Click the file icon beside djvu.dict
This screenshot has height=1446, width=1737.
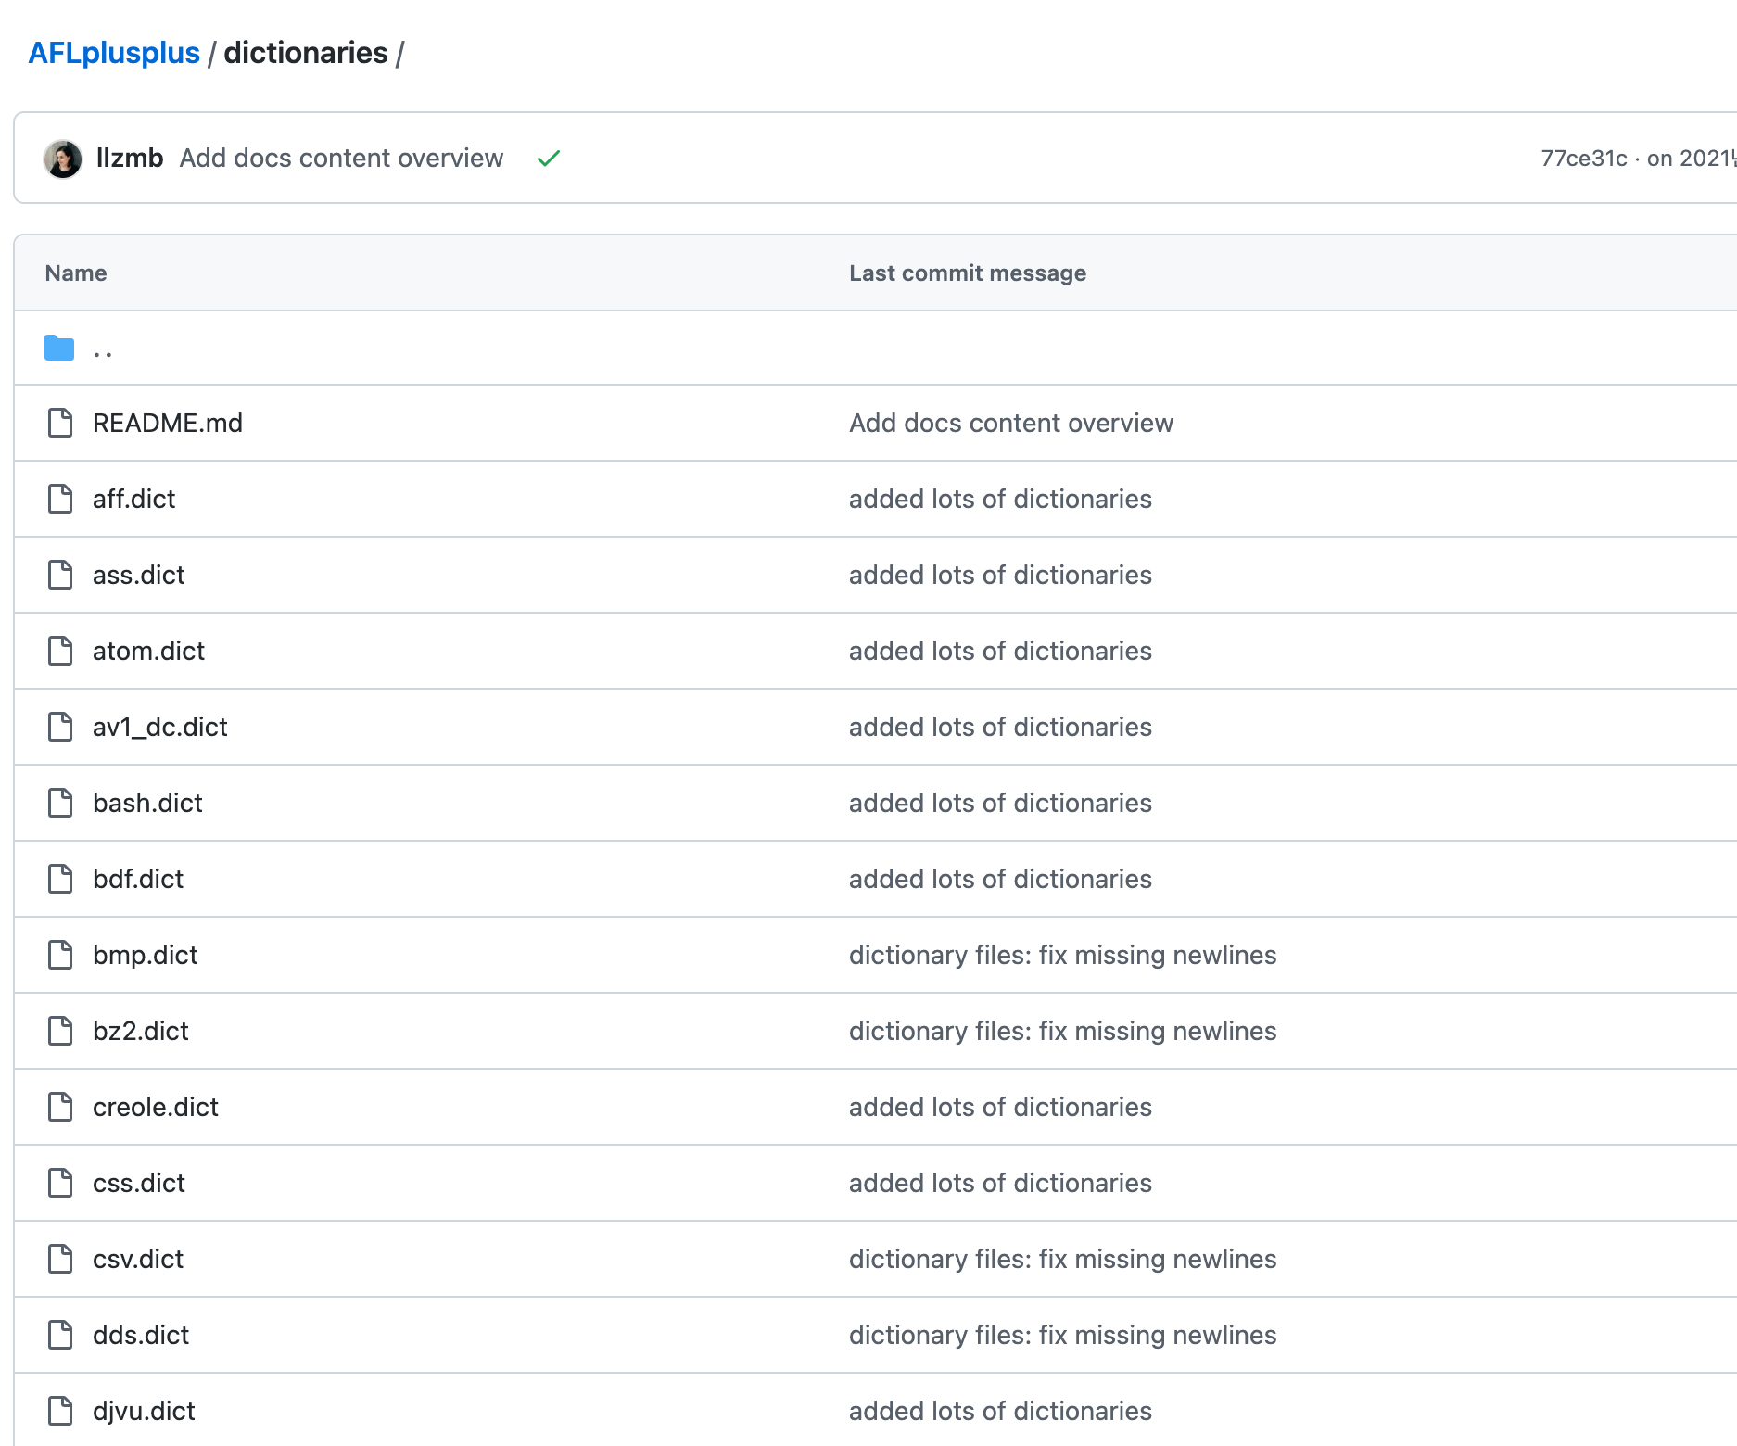[x=60, y=1411]
